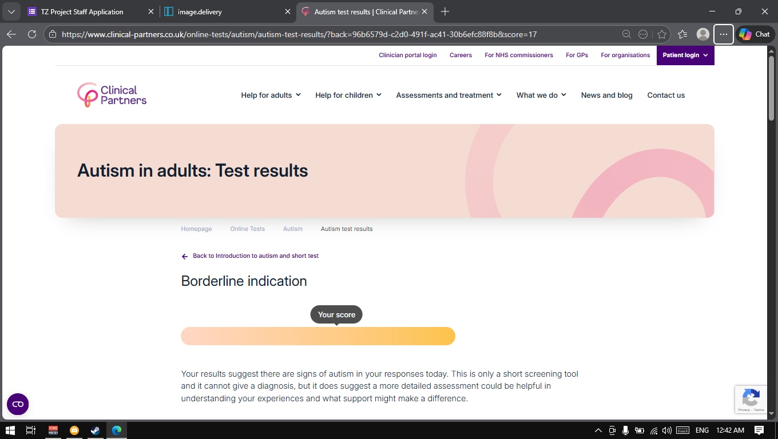This screenshot has height=439, width=778.
Task: Expand the Help for adults menu
Action: tap(271, 95)
